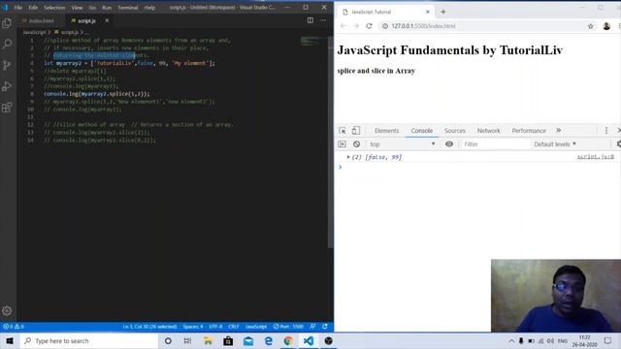Open the Selection menu
Image resolution: width=621 pixels, height=349 pixels.
(54, 8)
